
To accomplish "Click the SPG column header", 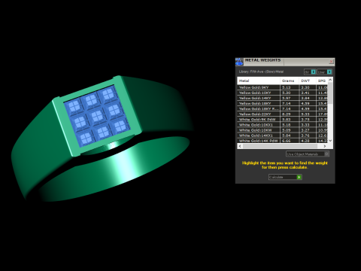I will tap(322, 81).
